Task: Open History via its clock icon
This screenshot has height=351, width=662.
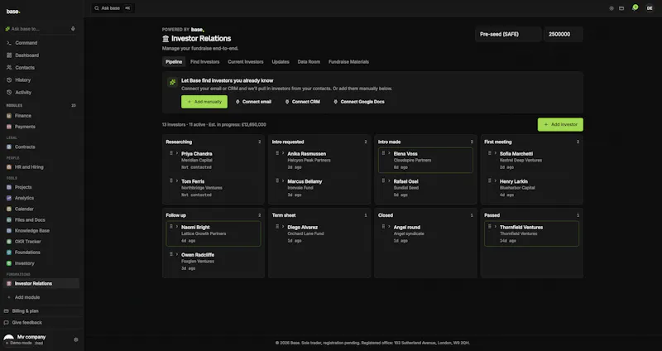Action: (9, 79)
